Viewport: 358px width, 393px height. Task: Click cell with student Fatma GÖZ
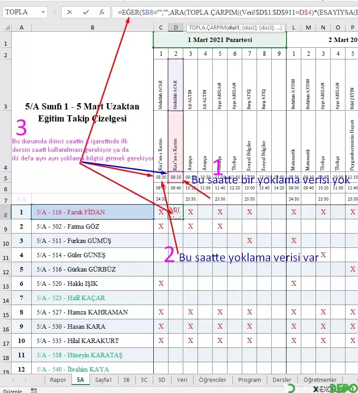[x=93, y=226]
